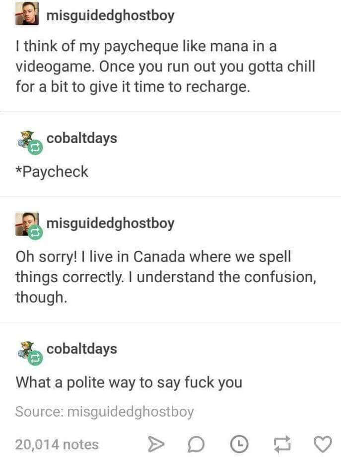Select the *Paycheck reply text
This screenshot has height=460, width=341.
(x=52, y=171)
